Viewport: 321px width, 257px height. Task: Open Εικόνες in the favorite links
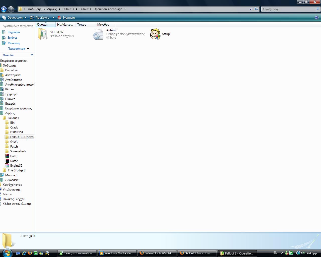[12, 38]
